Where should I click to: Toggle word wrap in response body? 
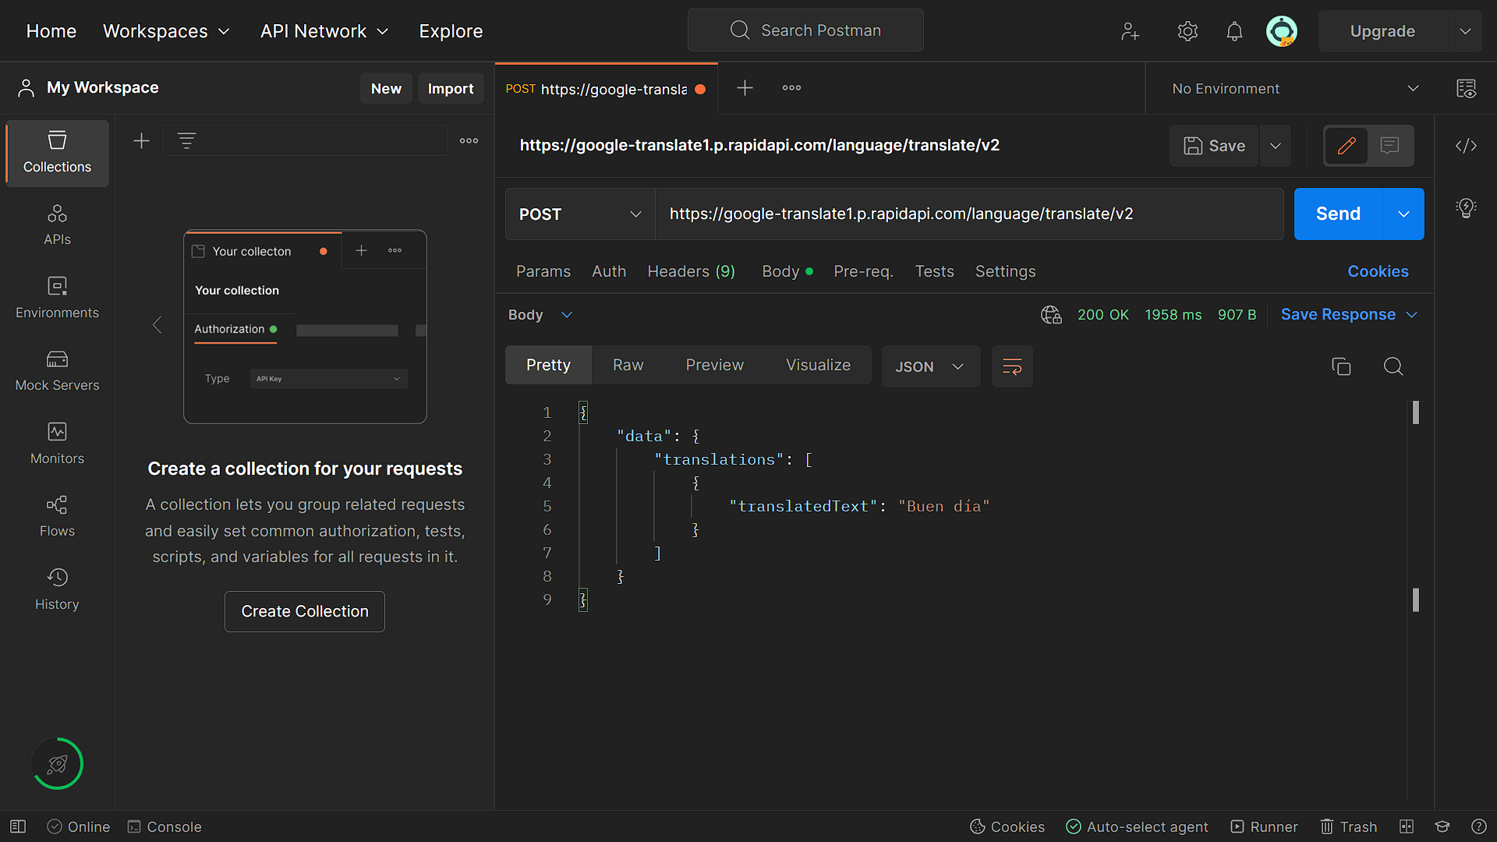[1012, 366]
